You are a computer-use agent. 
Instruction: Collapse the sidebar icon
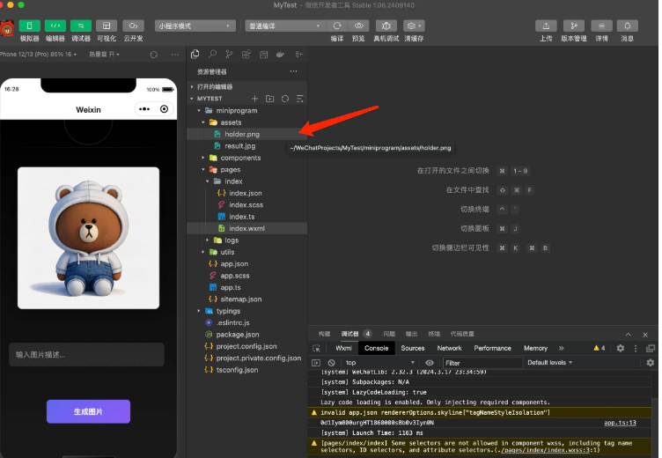(299, 54)
